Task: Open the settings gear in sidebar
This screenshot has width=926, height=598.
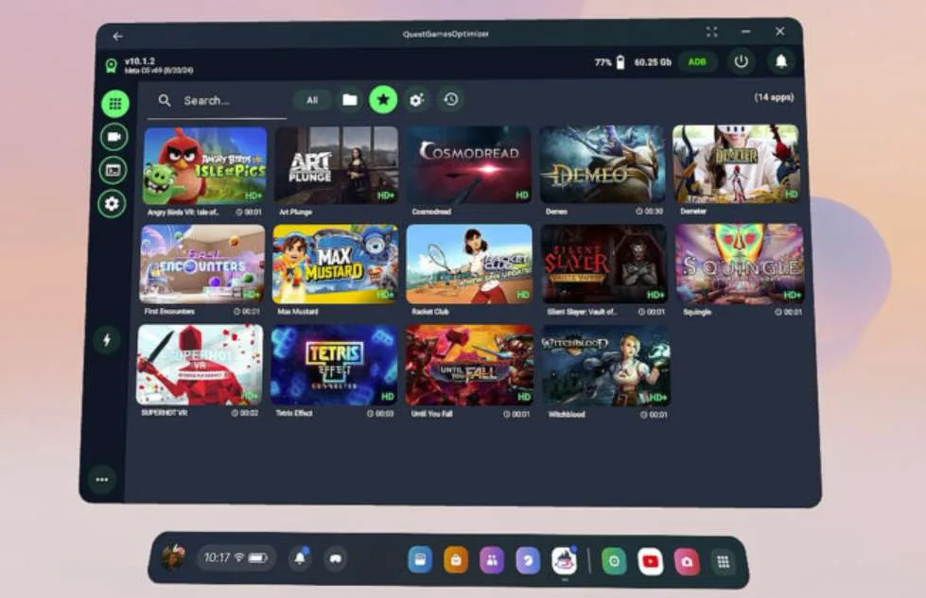Action: pos(112,204)
